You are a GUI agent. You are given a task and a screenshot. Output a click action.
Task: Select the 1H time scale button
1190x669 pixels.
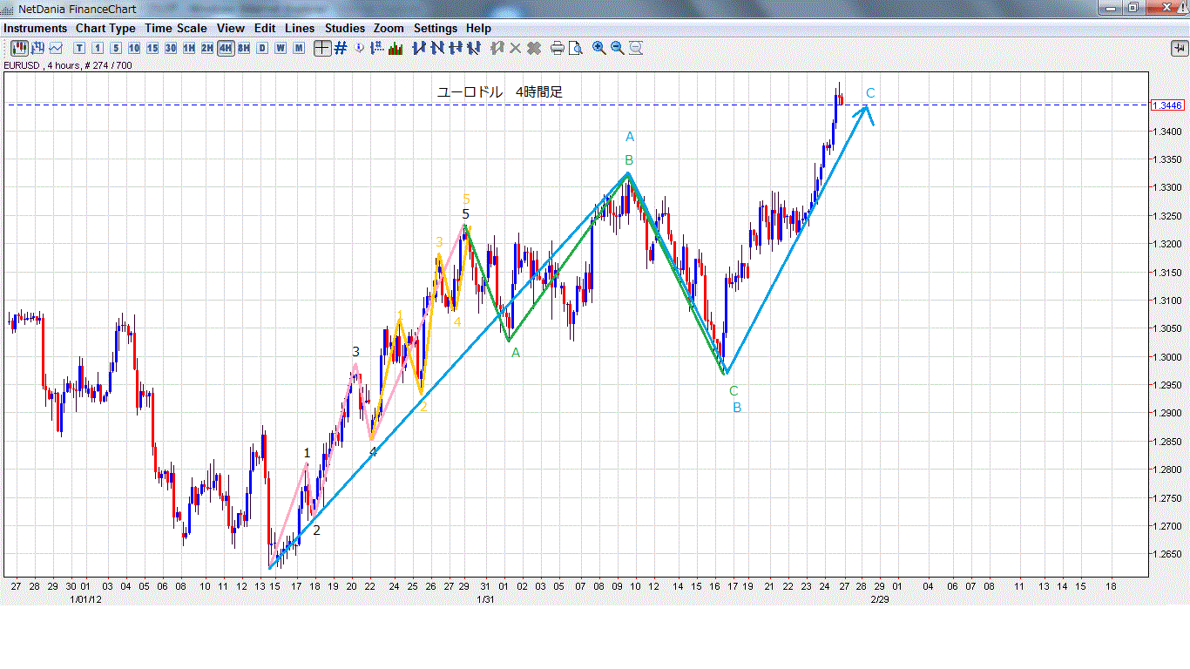click(189, 48)
